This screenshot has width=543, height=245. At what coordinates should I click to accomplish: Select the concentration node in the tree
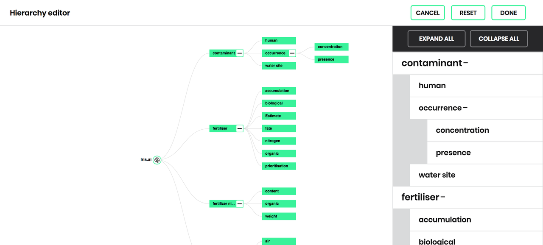click(x=331, y=47)
